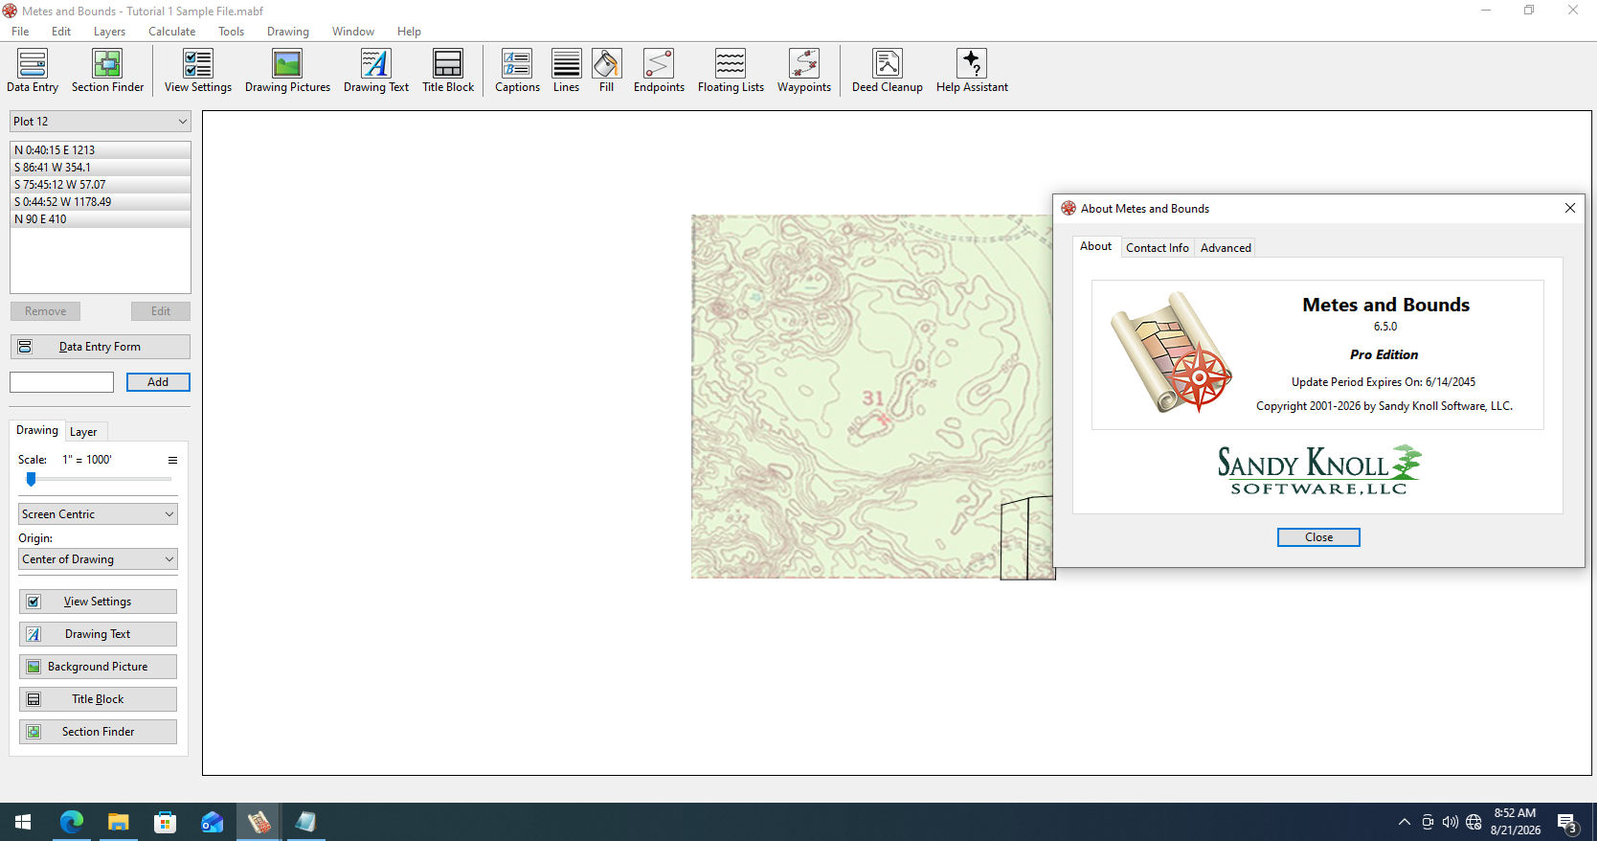Open the notification center icon
This screenshot has width=1597, height=841.
[1567, 822]
